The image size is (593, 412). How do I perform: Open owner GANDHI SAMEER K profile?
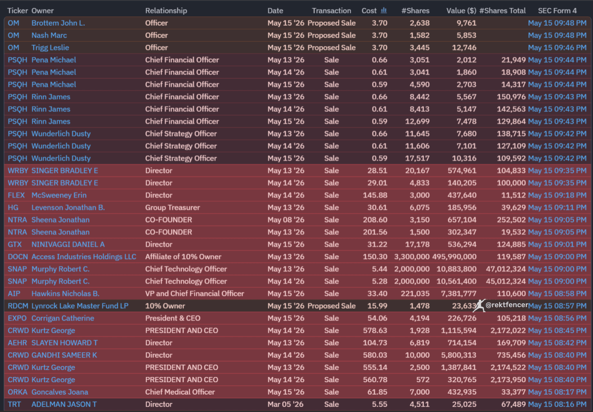point(64,355)
